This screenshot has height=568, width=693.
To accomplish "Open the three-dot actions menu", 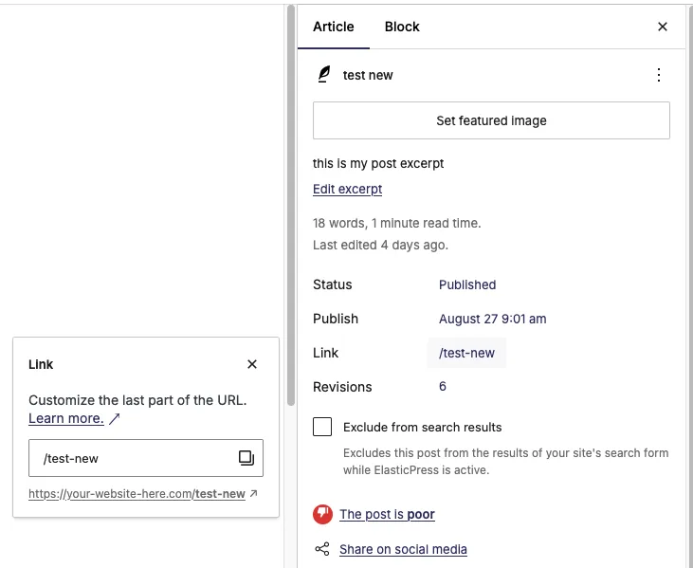I will click(x=659, y=75).
